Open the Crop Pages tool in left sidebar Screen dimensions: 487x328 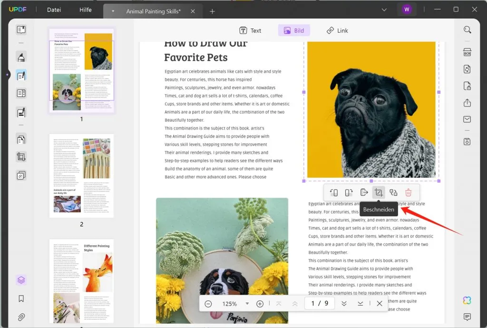tap(21, 157)
